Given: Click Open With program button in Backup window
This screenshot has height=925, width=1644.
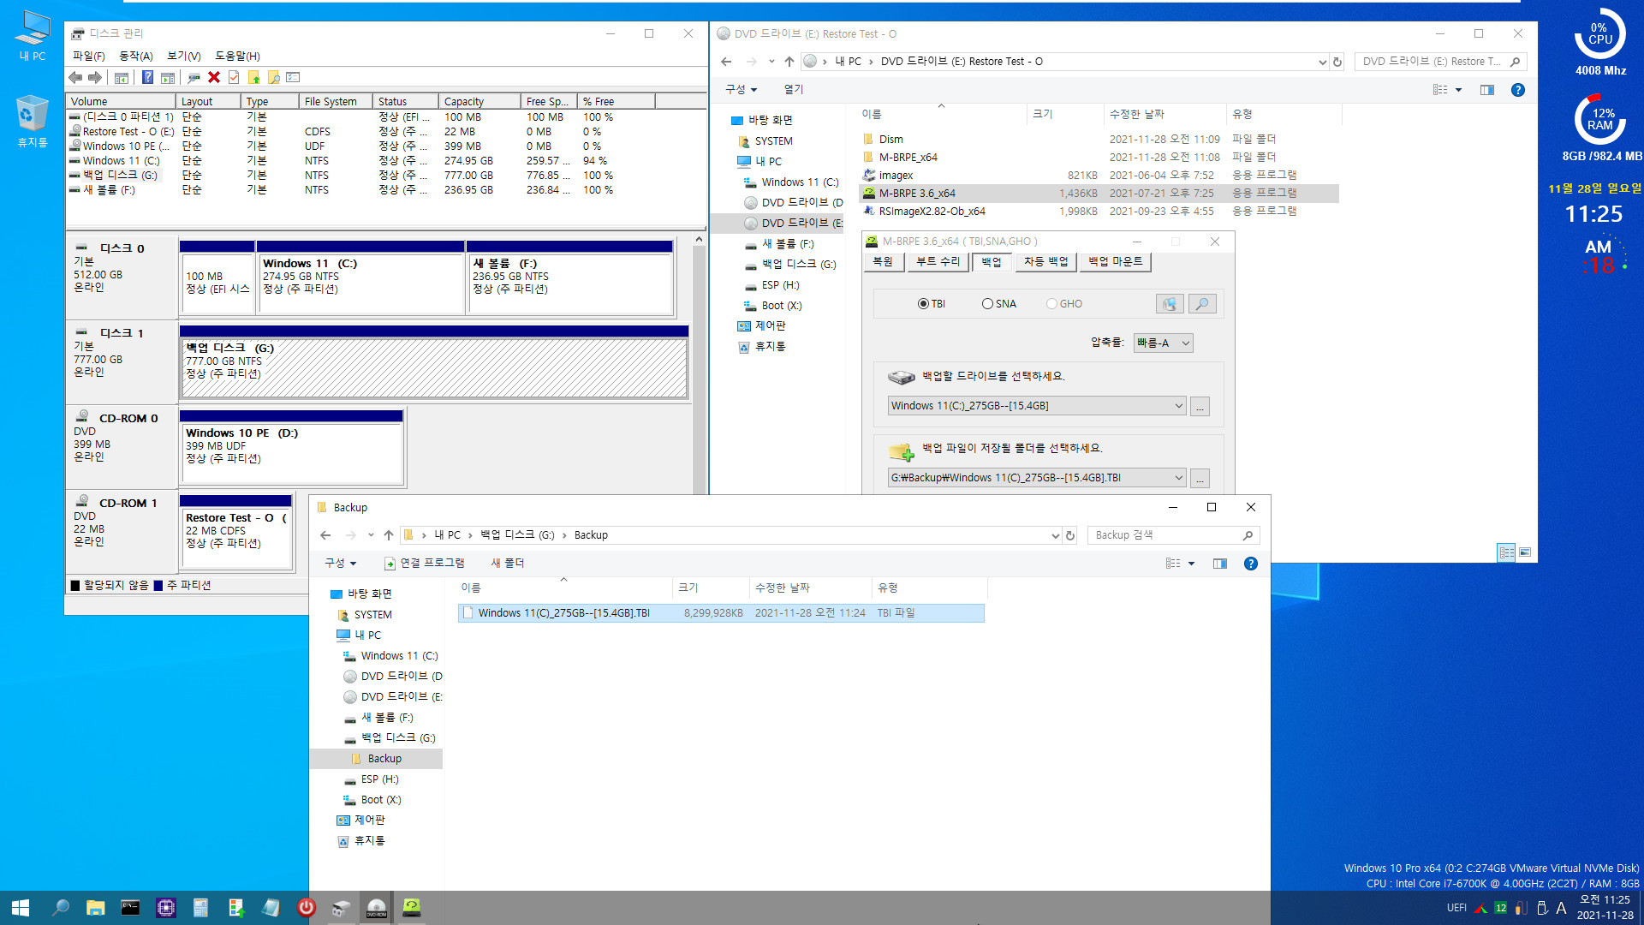Looking at the screenshot, I should [x=424, y=564].
